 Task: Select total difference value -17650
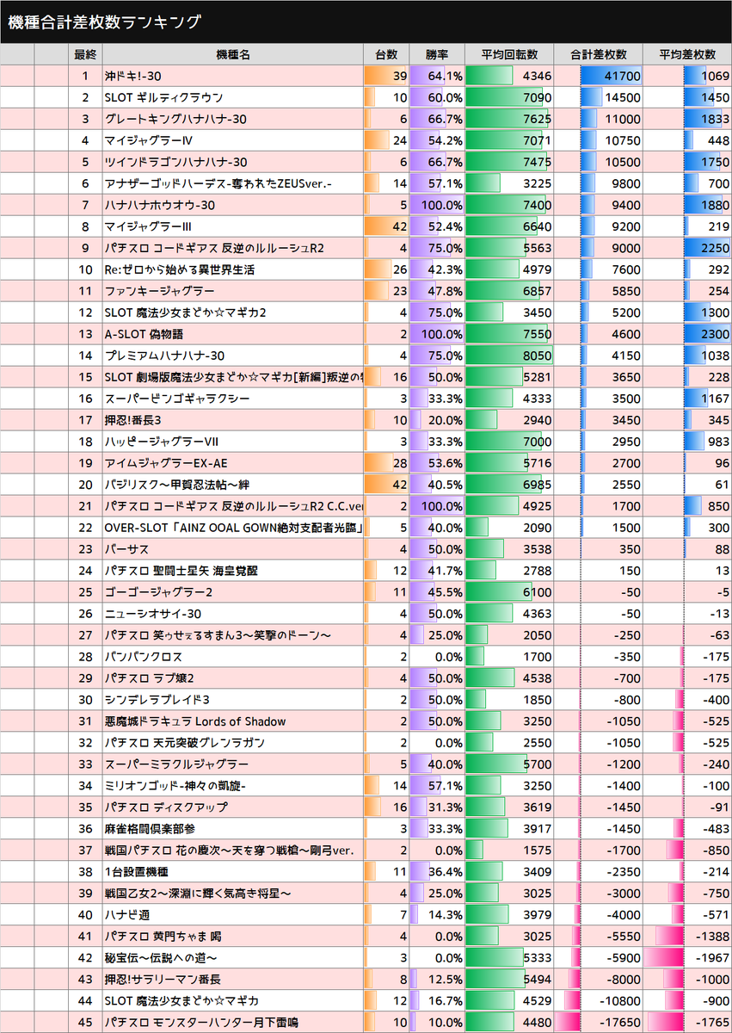pos(620,1023)
